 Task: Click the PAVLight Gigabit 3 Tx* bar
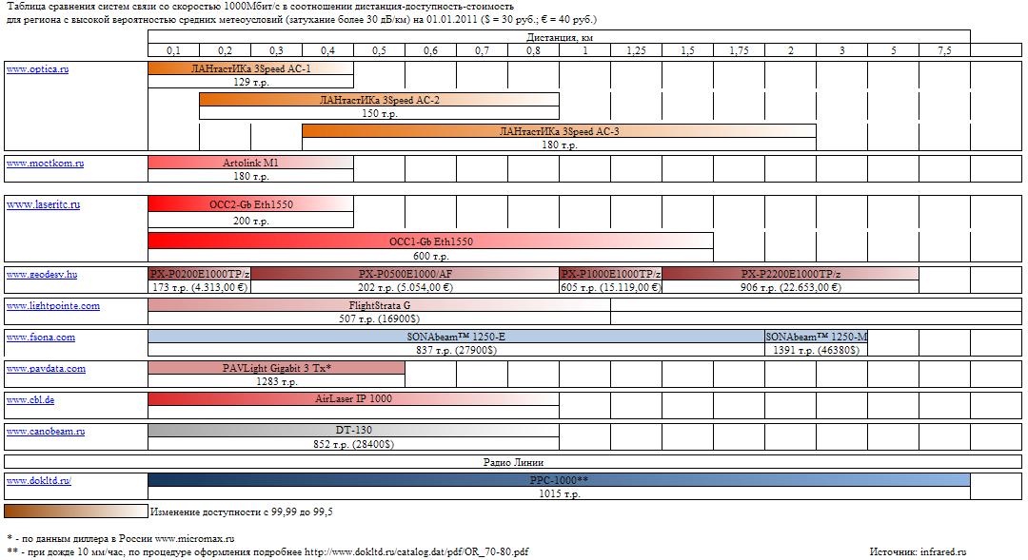click(x=276, y=368)
